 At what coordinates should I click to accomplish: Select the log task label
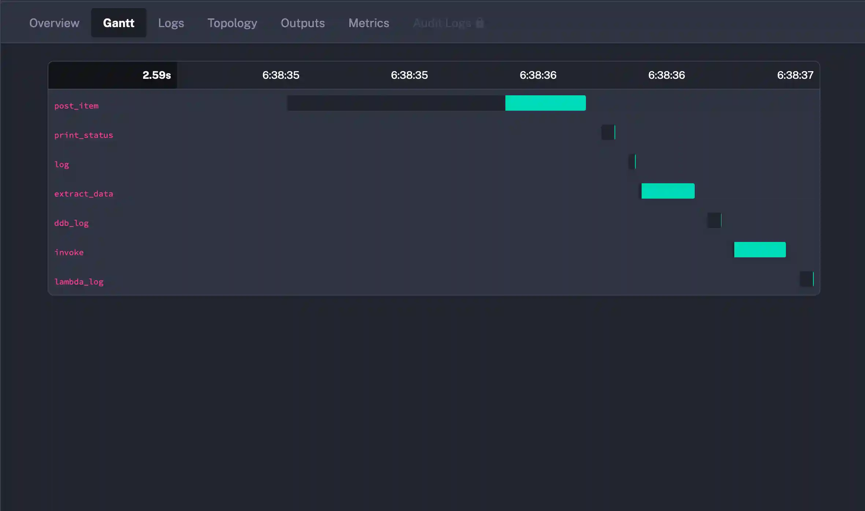click(62, 165)
